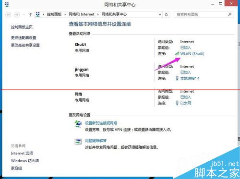Maximize the 网络和共享中心 window
This screenshot has width=240, height=179.
220,3
